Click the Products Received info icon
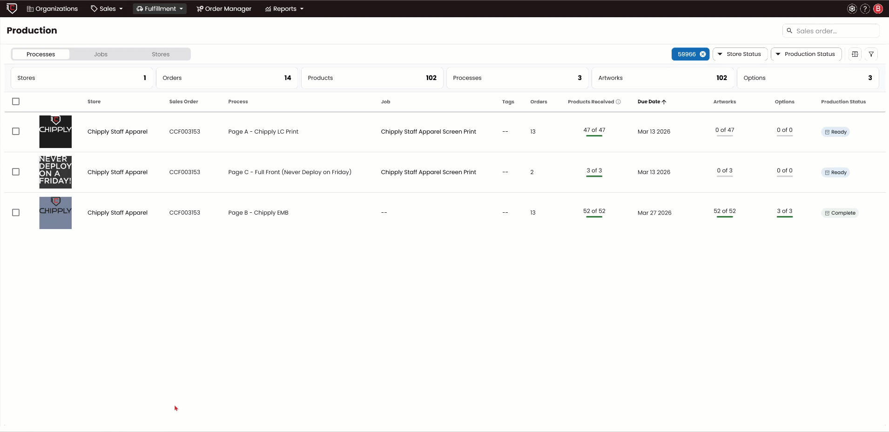 619,101
